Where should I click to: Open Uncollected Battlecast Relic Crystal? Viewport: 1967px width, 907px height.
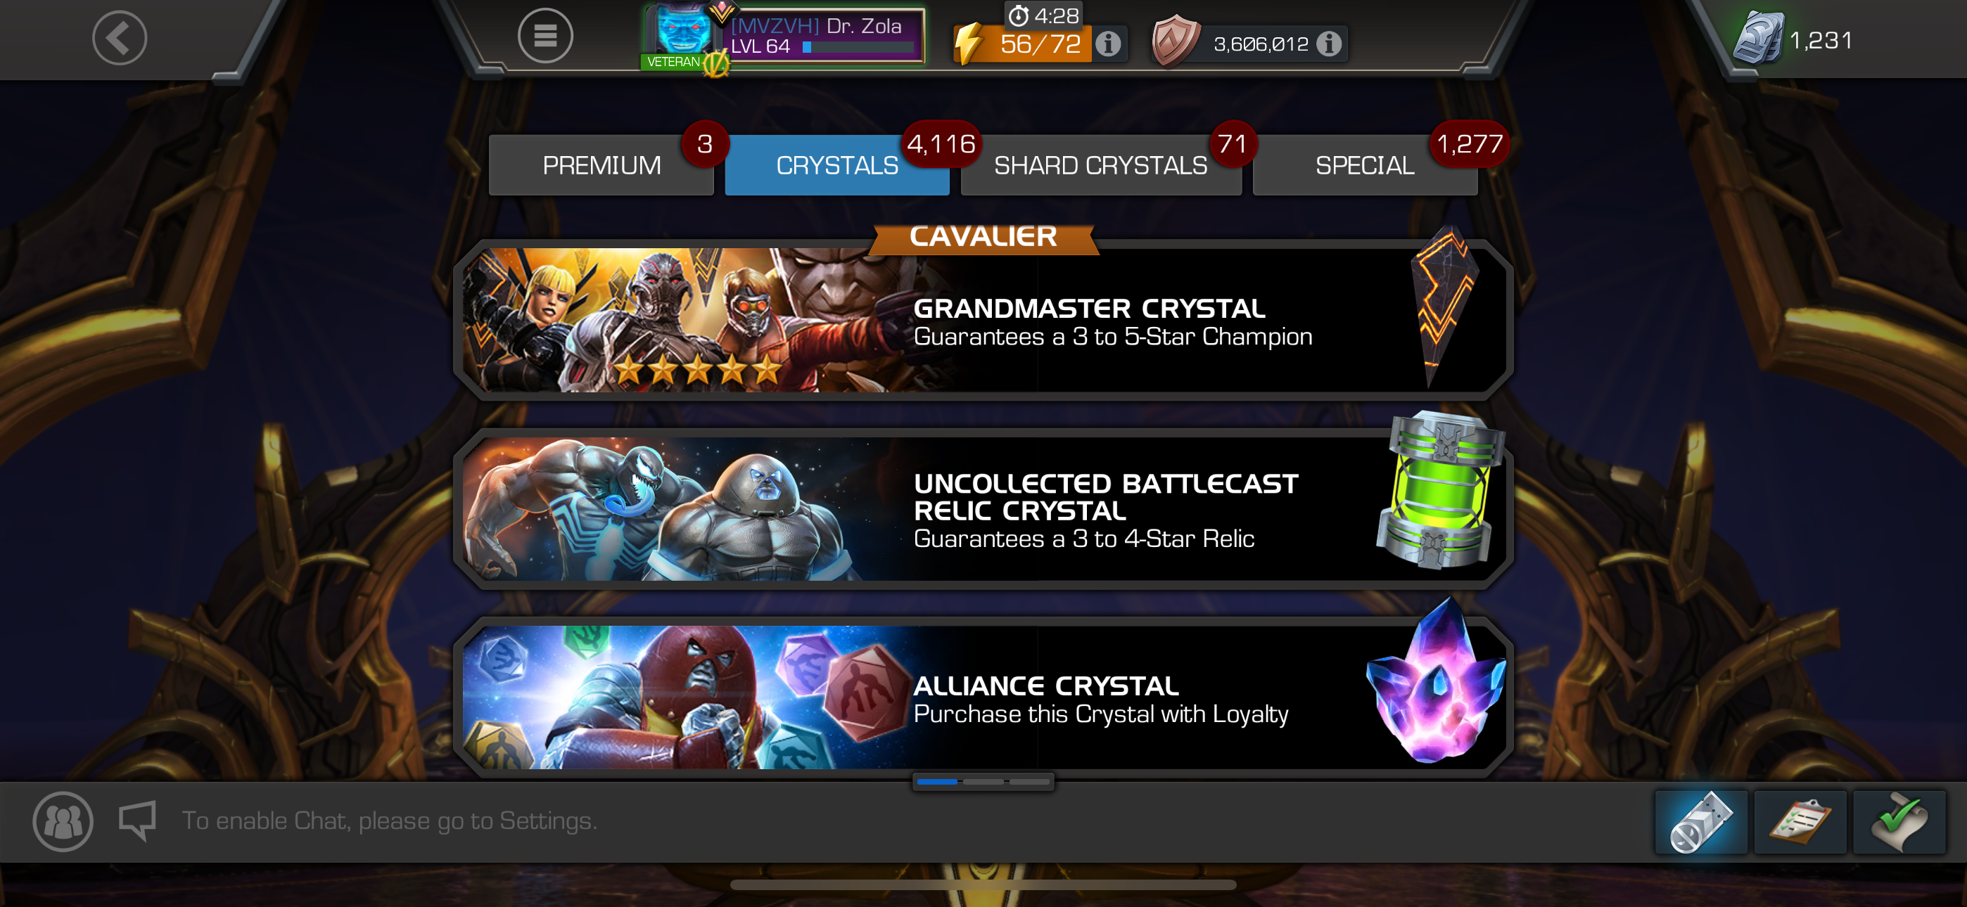[x=983, y=508]
